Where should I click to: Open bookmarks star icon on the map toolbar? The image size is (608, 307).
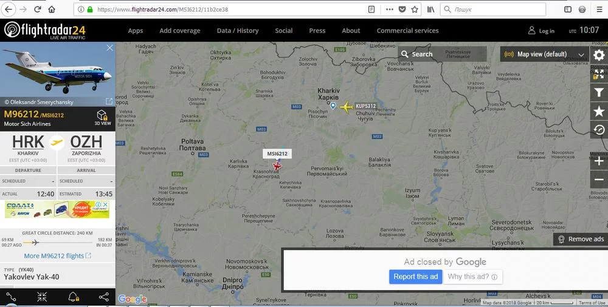[599, 112]
